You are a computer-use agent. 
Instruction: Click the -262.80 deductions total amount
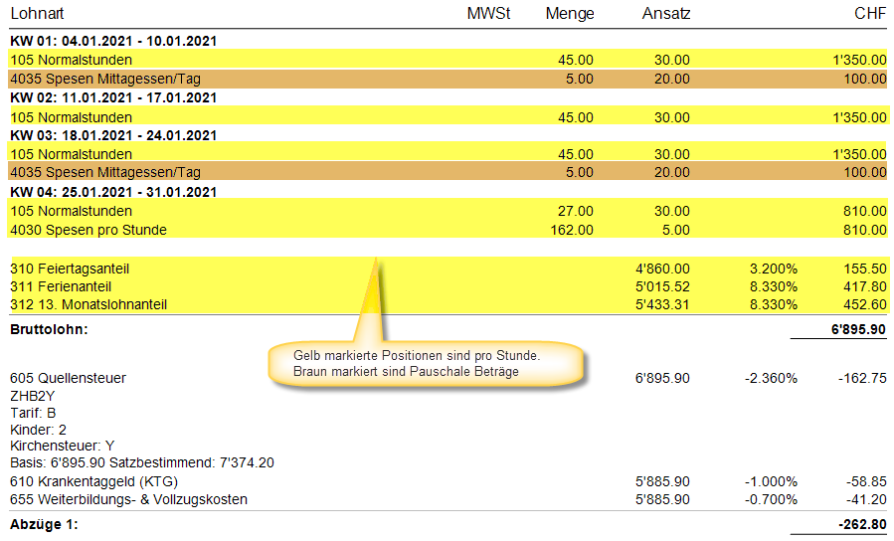point(863,524)
